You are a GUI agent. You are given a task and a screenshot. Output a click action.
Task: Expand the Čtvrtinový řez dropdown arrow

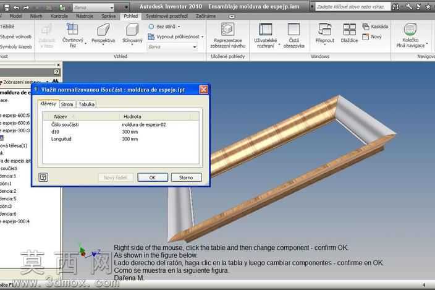click(85, 43)
